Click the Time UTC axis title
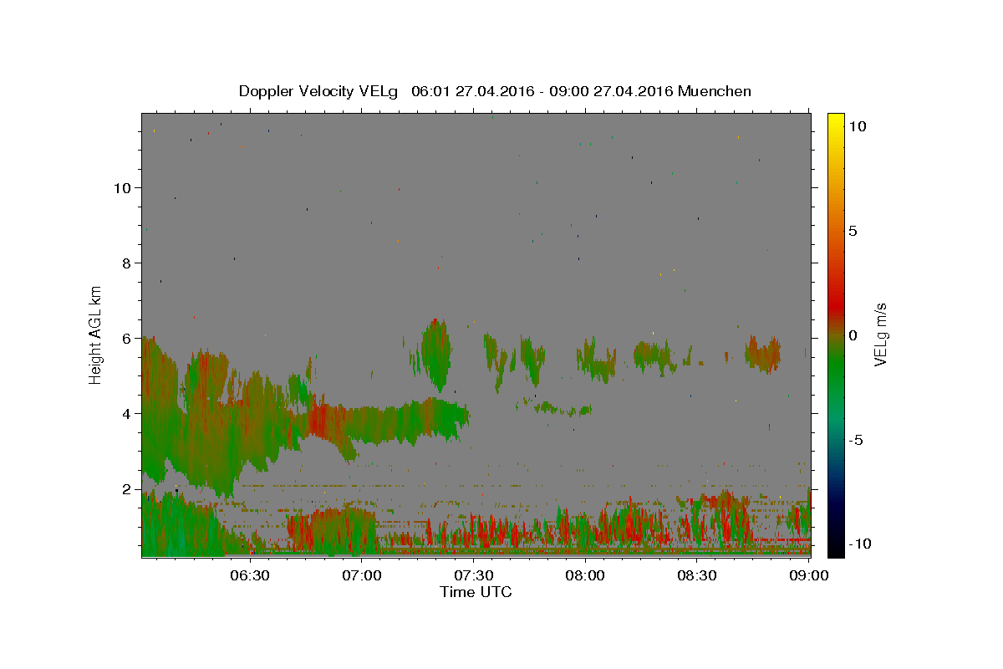1003x669 pixels. [476, 592]
